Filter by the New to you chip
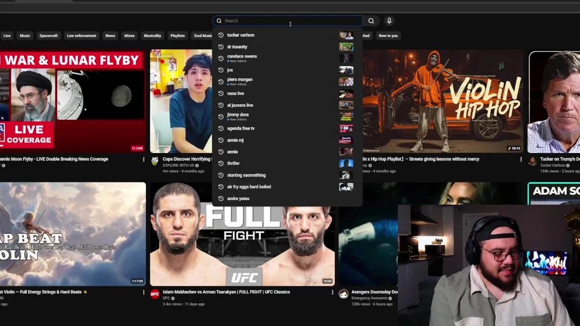580x326 pixels. (x=388, y=36)
